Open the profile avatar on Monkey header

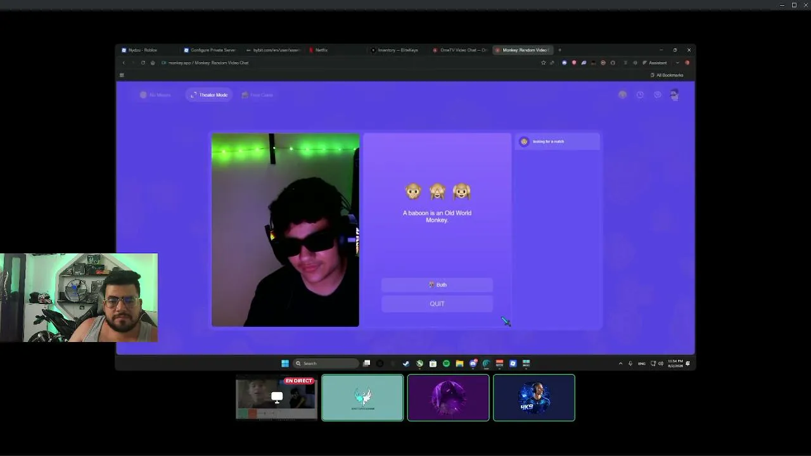coord(674,95)
